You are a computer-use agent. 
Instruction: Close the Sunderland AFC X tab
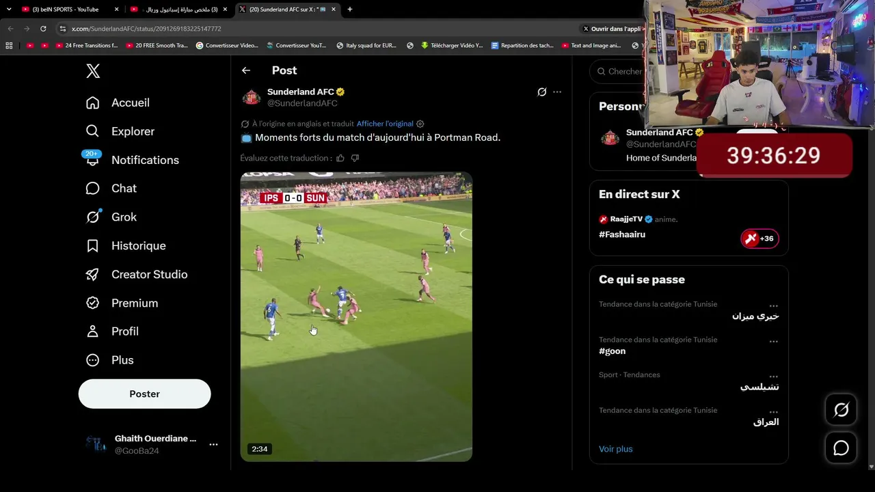[x=332, y=10]
